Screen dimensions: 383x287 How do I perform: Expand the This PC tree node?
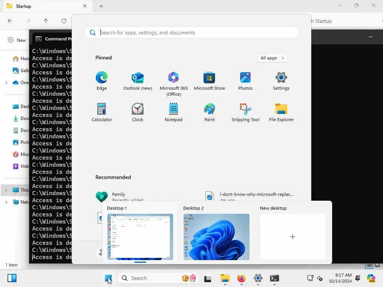(x=6, y=190)
